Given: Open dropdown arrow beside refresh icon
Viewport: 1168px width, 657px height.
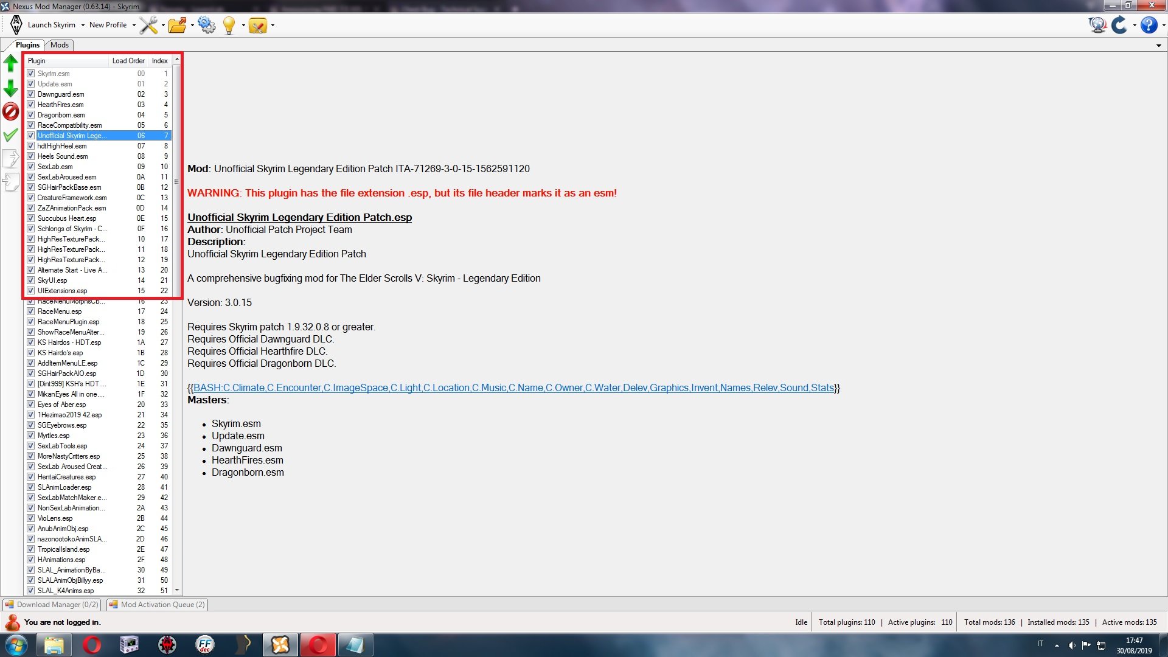Looking at the screenshot, I should click(1135, 26).
